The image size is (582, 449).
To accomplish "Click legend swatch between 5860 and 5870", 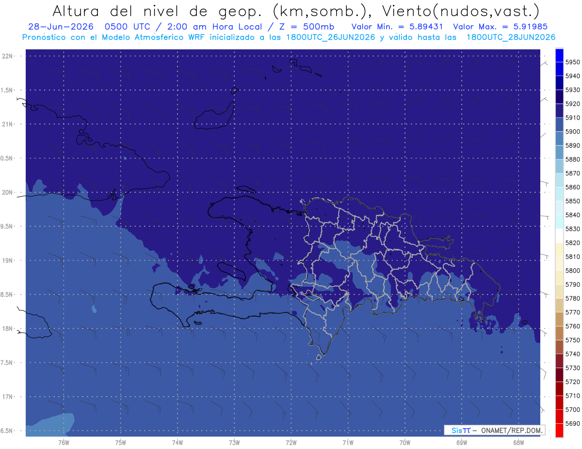I will (x=559, y=180).
